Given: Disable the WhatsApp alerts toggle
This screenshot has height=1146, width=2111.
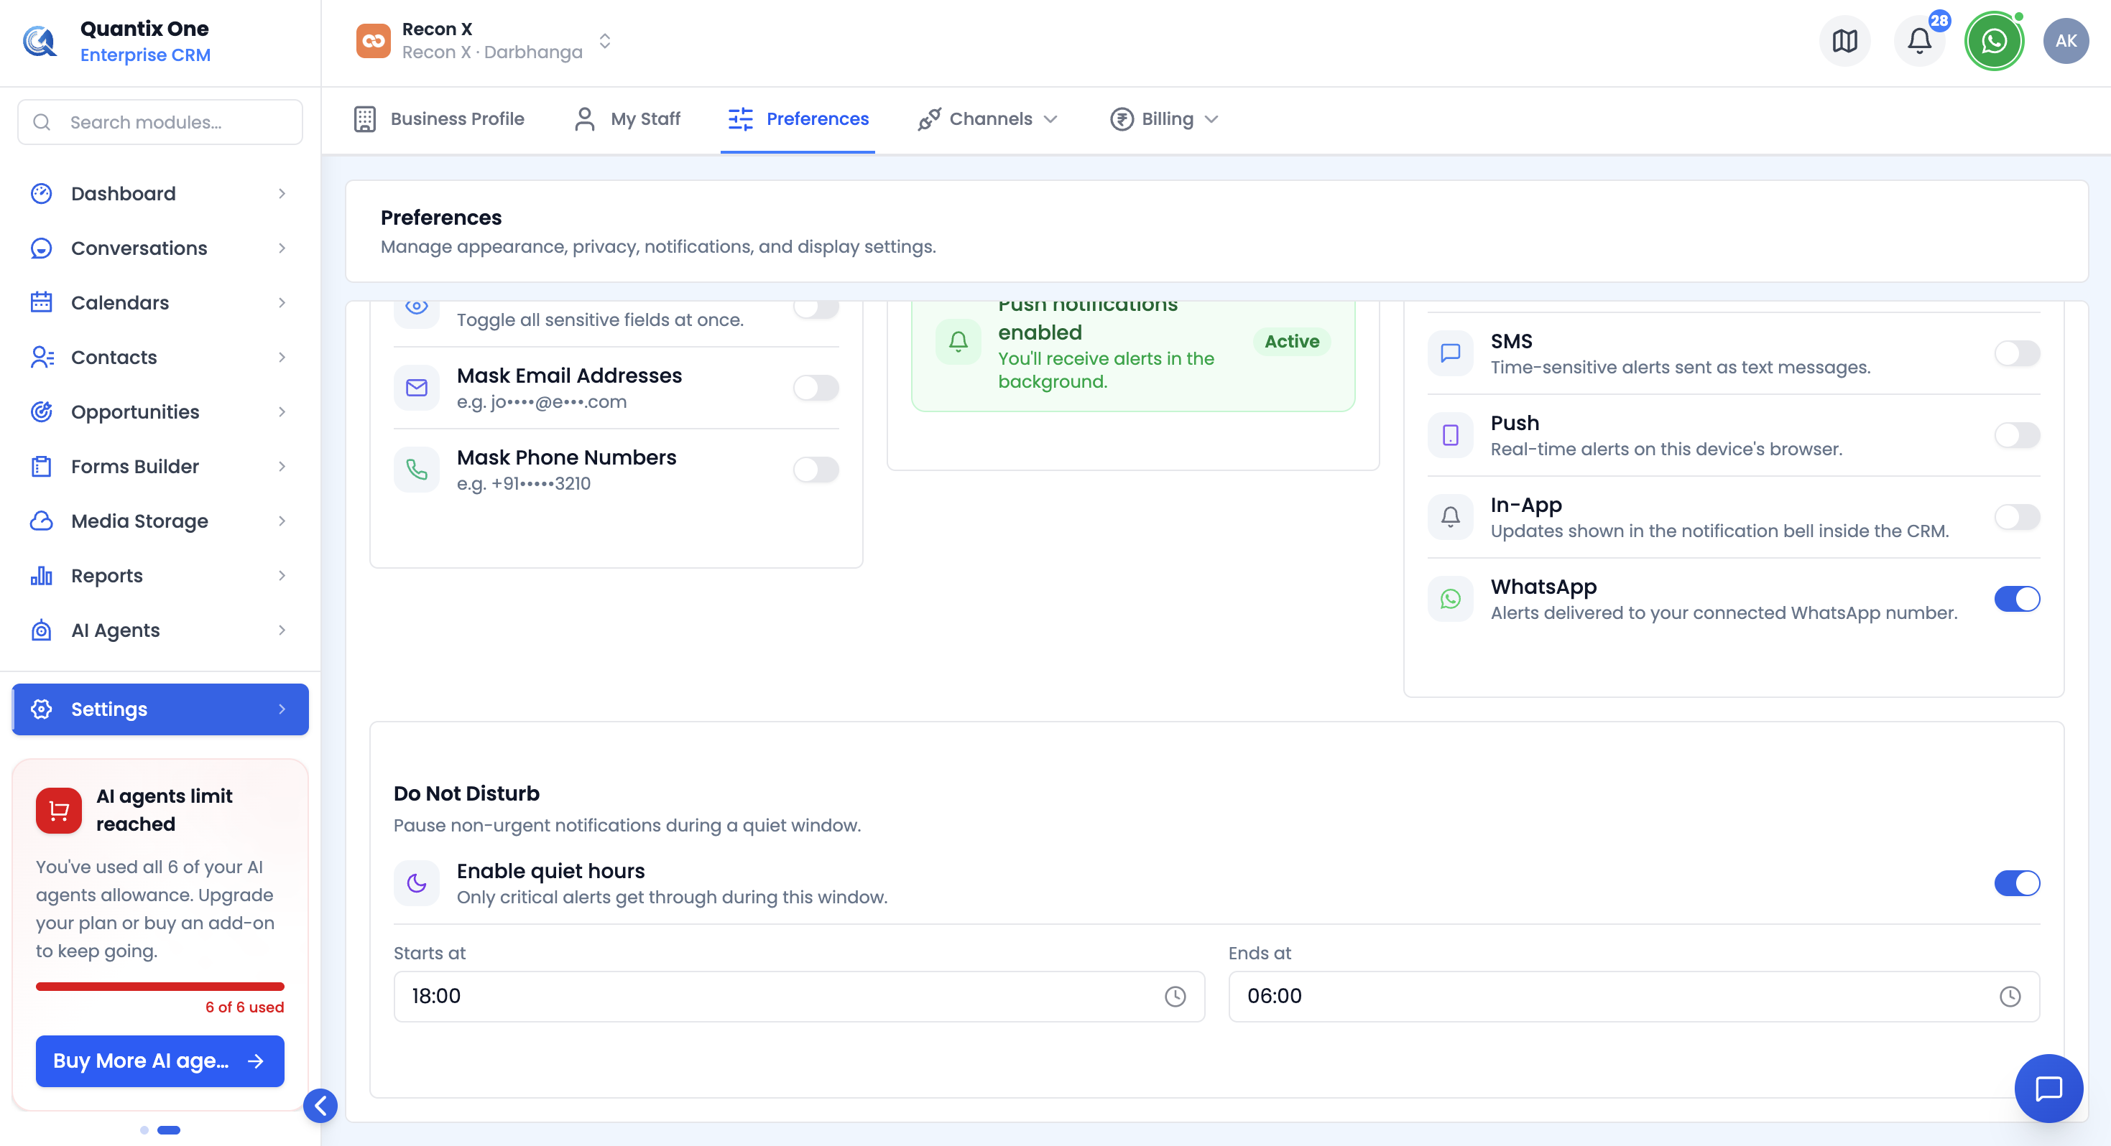Looking at the screenshot, I should point(2017,599).
